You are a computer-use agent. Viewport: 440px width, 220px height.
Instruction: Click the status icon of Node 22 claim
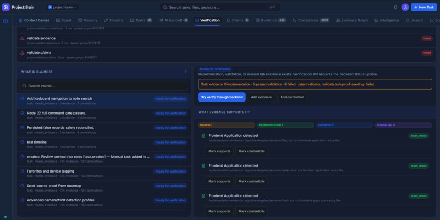[x=22, y=113]
